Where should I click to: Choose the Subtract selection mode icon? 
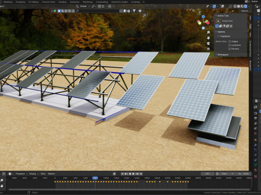[x=224, y=26]
